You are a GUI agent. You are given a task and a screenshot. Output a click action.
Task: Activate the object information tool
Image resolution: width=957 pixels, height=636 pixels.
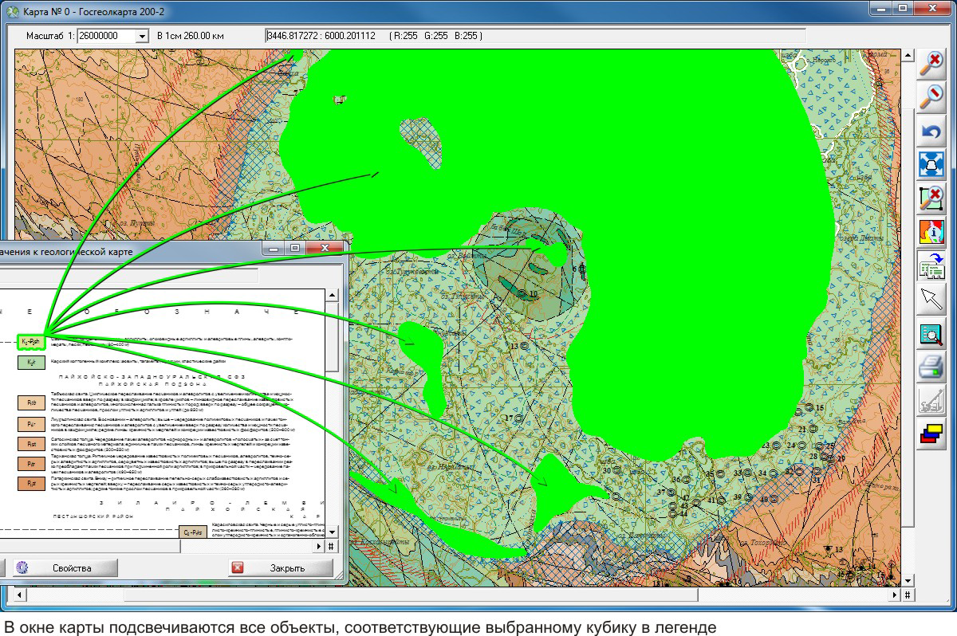pos(931,233)
